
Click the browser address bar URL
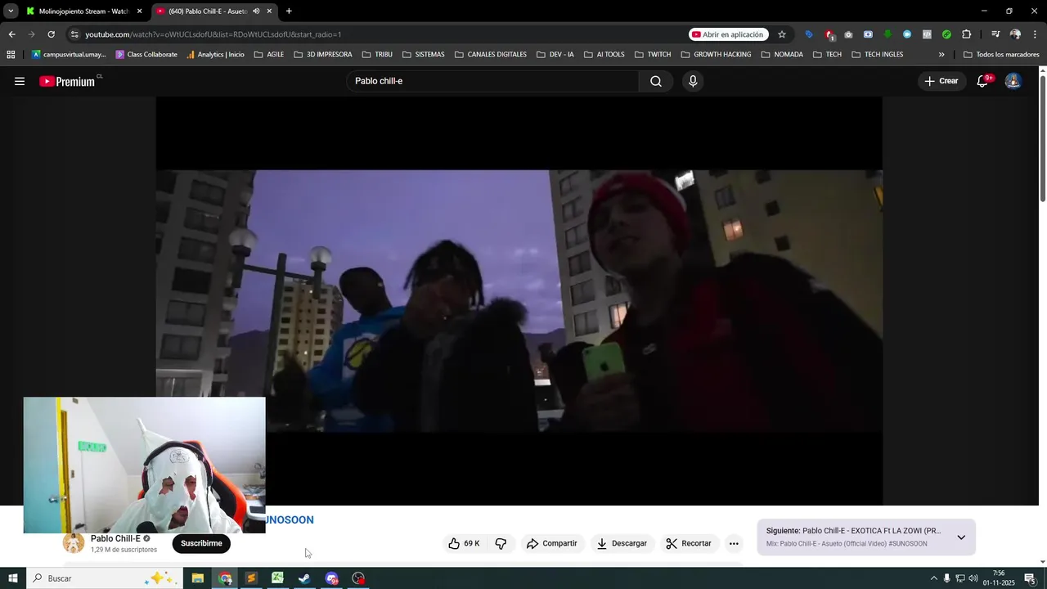click(x=213, y=34)
